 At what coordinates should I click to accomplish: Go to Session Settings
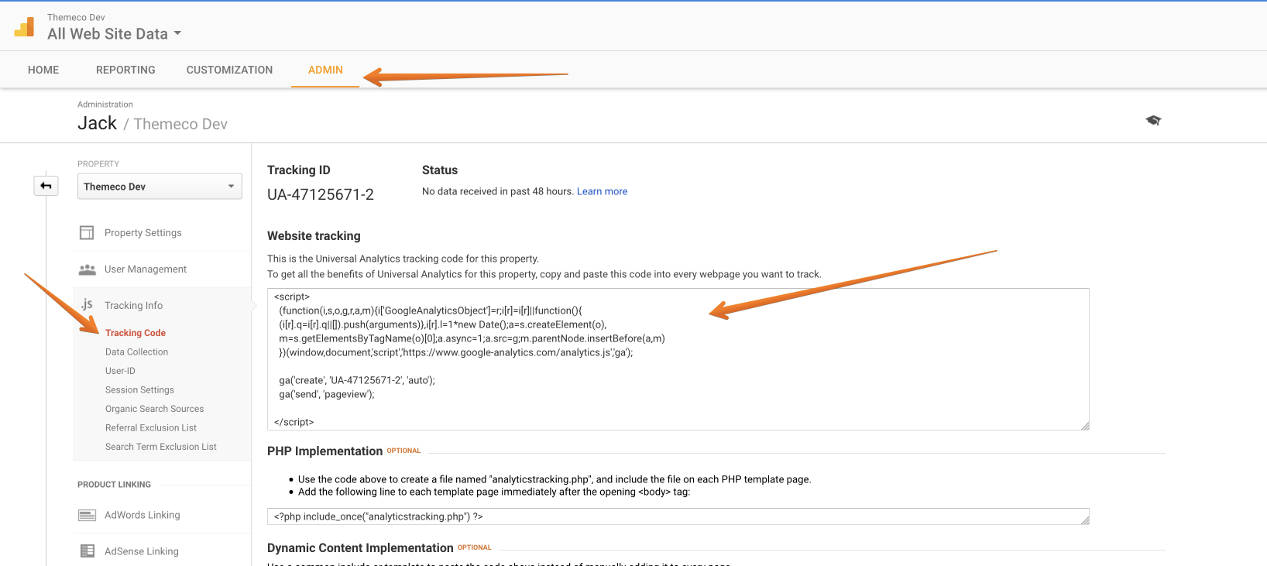click(x=139, y=389)
